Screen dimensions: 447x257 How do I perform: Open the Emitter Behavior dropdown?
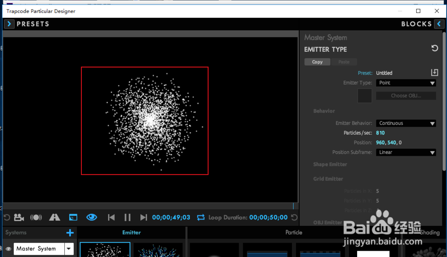pos(406,123)
